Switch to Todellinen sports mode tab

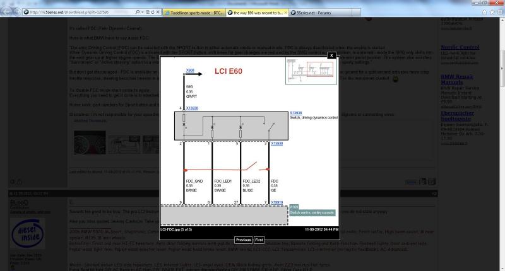[192, 12]
